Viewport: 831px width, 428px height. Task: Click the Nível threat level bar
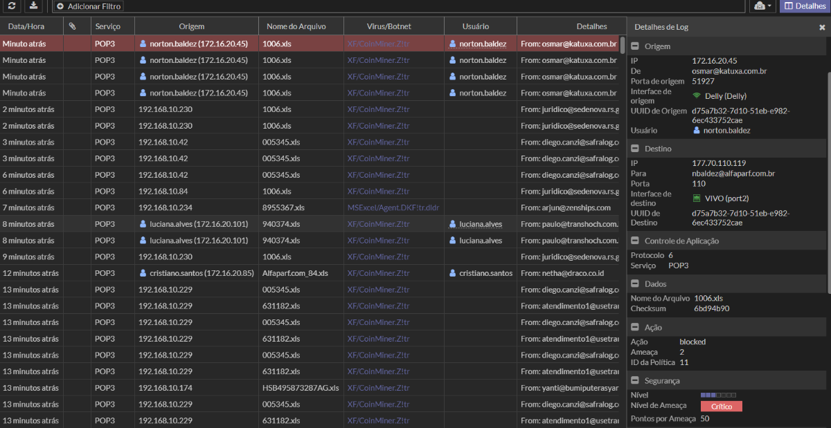[718, 395]
